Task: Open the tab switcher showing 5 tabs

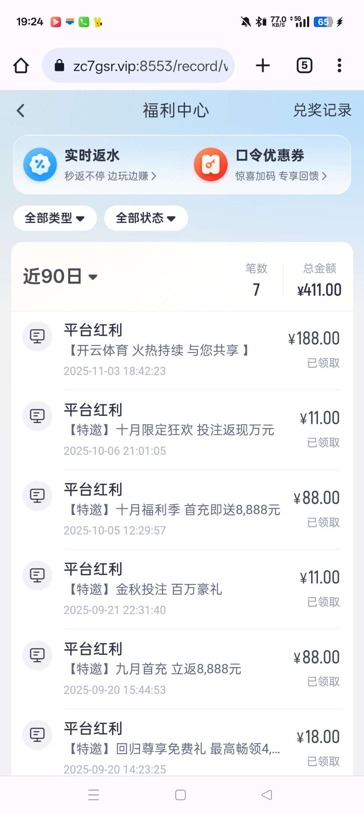Action: coord(304,65)
